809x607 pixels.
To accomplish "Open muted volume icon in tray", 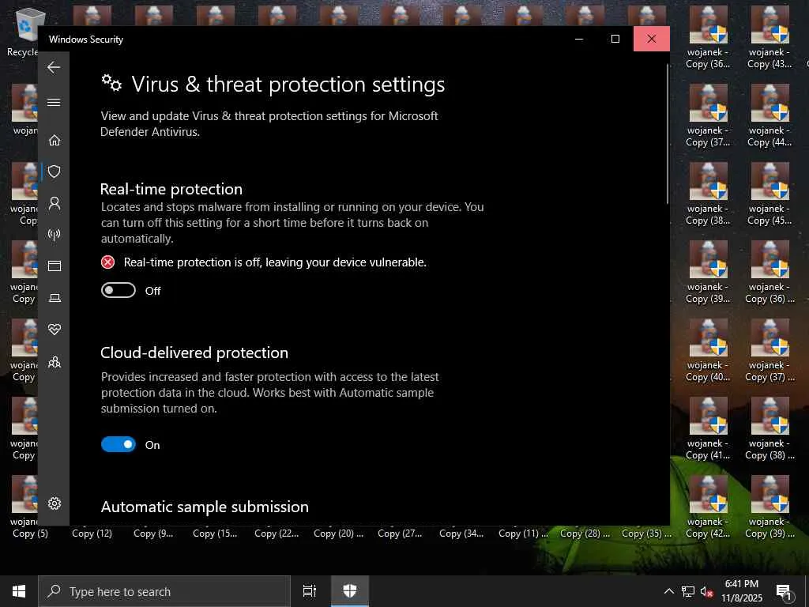I will 706,591.
